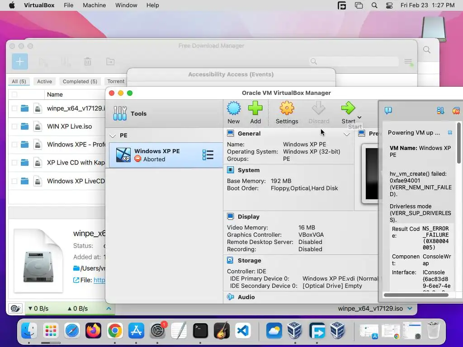Open System Preferences from the Dock
This screenshot has height=347, width=463.
click(158, 330)
